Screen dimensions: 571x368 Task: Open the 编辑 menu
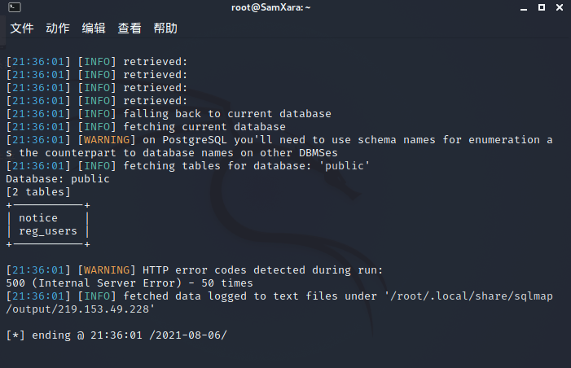tap(94, 28)
